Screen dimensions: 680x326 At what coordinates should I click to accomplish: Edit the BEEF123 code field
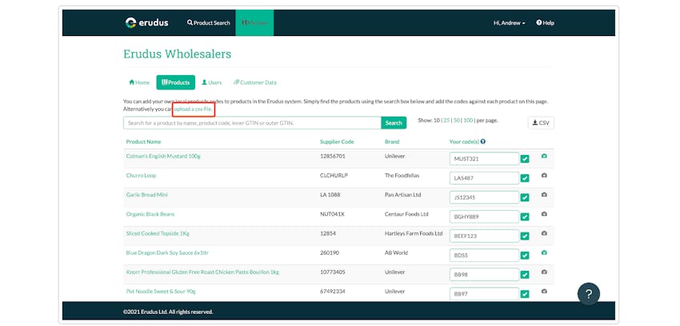point(484,236)
